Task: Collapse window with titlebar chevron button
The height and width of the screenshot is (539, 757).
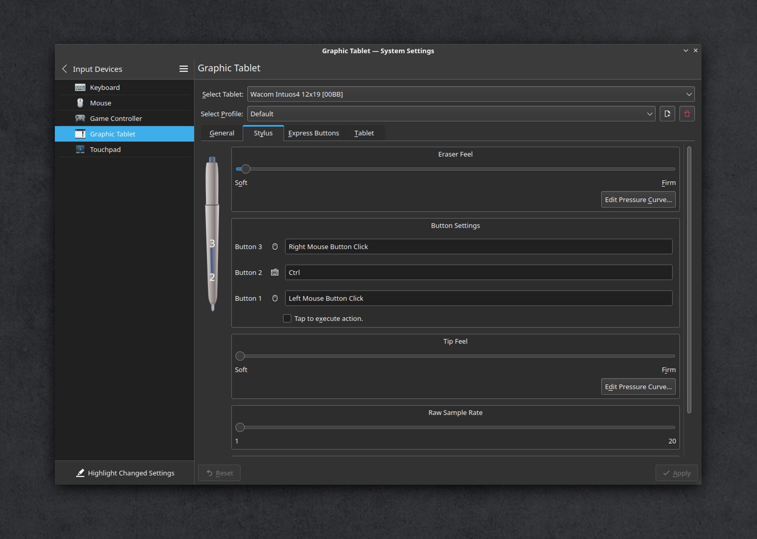Action: tap(686, 50)
